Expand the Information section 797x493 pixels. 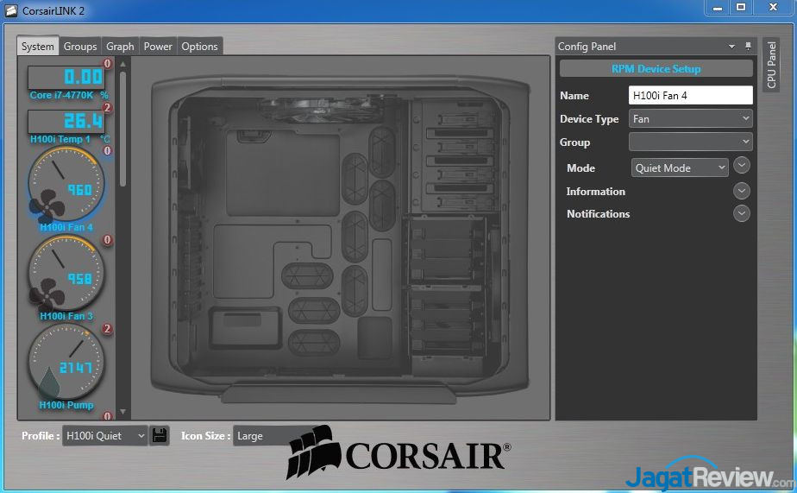point(741,191)
